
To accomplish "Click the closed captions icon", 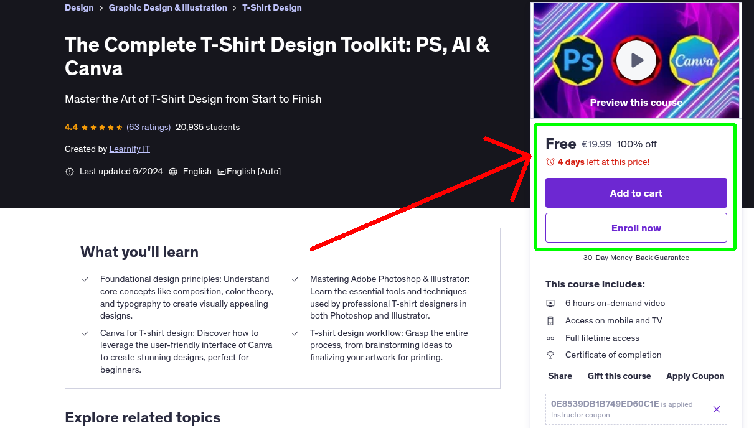I will coord(221,172).
